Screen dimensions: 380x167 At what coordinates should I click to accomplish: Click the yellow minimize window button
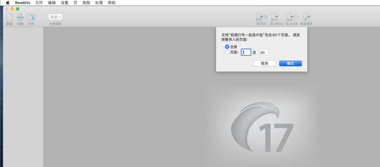(x=12, y=9)
